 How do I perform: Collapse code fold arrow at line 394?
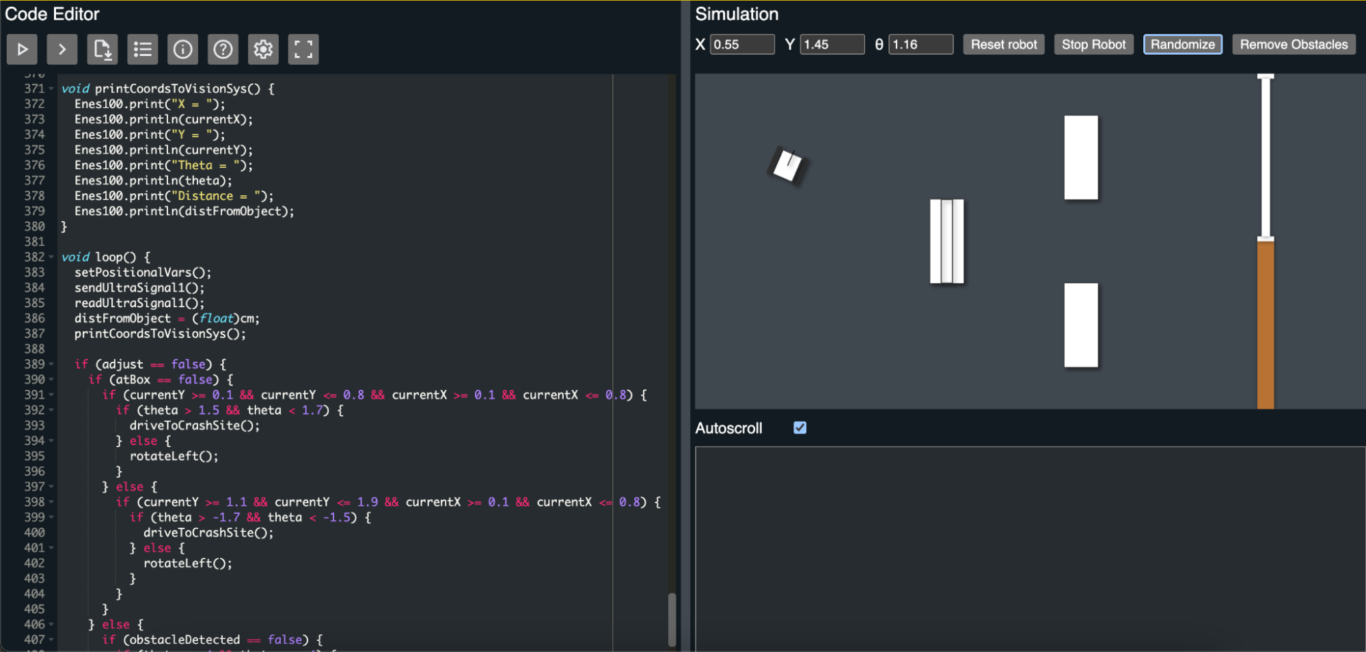tap(51, 441)
